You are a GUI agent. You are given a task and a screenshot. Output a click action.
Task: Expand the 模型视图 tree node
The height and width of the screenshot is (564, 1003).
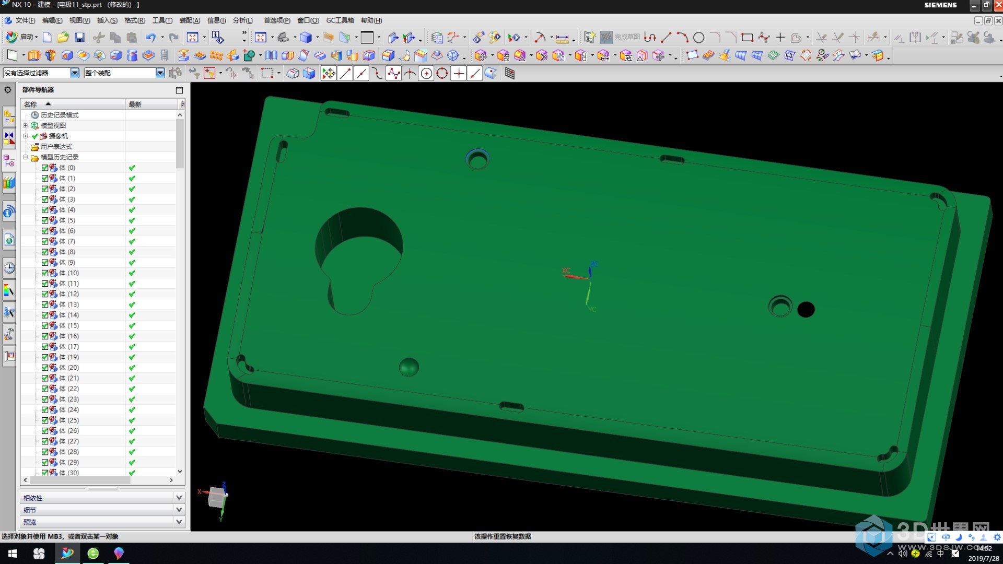click(x=25, y=125)
